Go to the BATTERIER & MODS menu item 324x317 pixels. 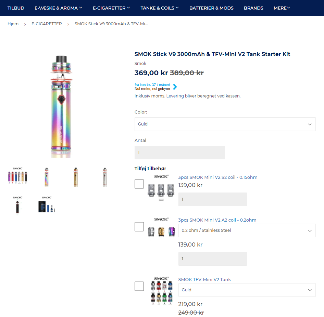211,8
